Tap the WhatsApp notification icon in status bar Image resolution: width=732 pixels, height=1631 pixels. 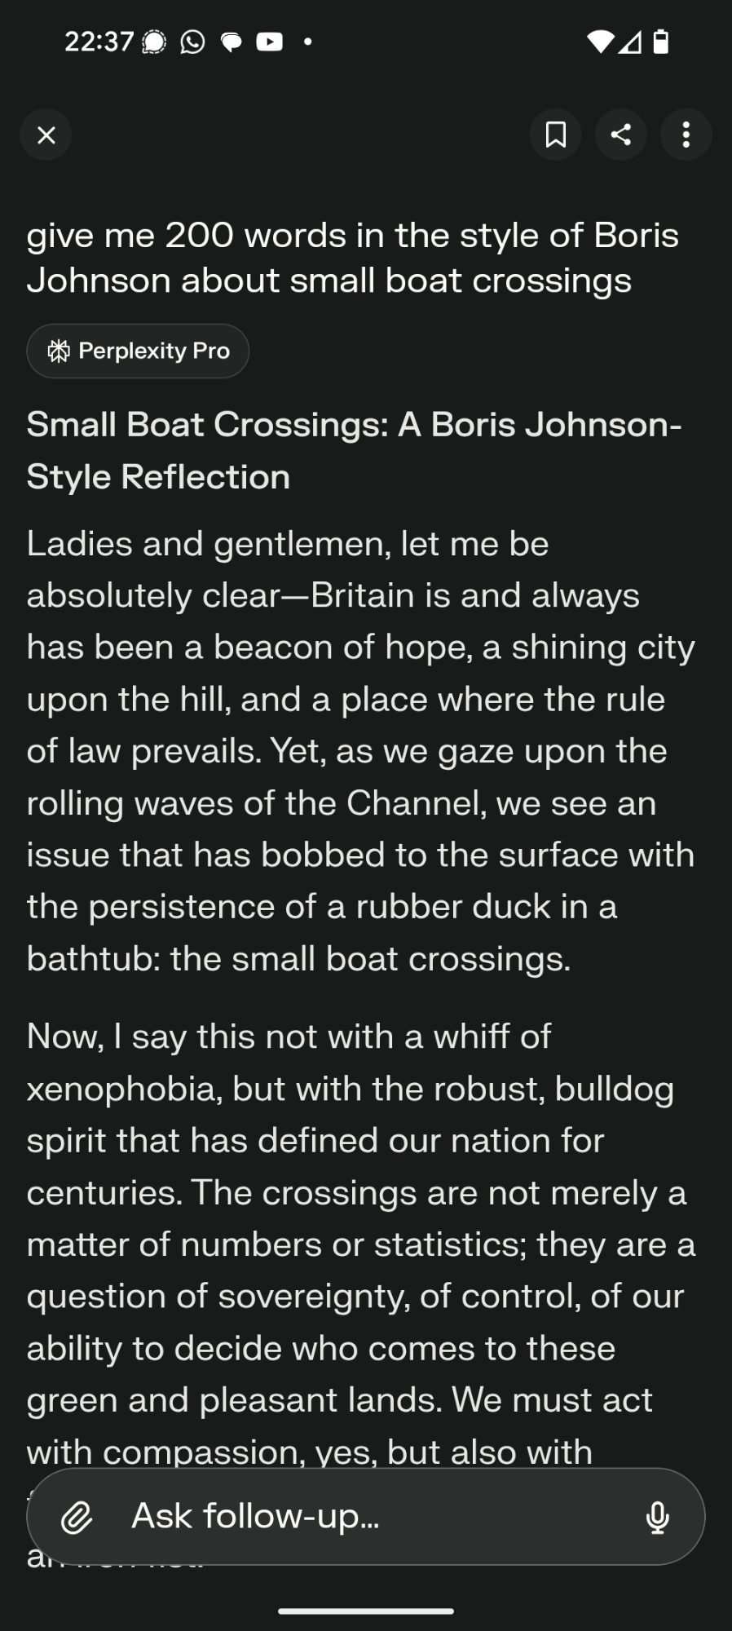pos(192,41)
